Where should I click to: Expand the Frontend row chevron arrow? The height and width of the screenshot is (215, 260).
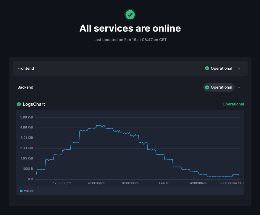[x=239, y=69]
